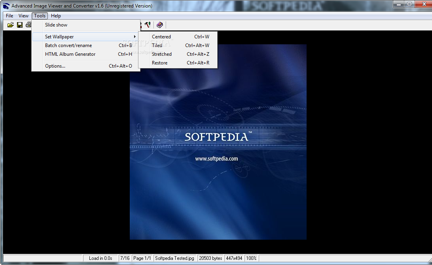Image resolution: width=432 pixels, height=265 pixels.
Task: Open the Help menu
Action: (x=56, y=16)
